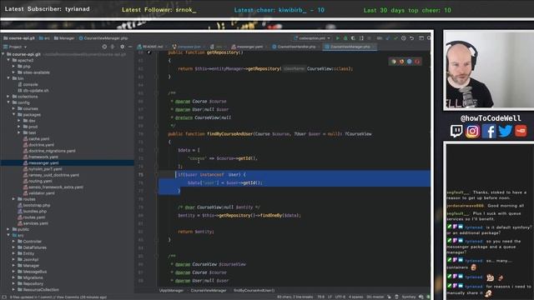Click the Safari browser preview icon in editor

pos(410,62)
